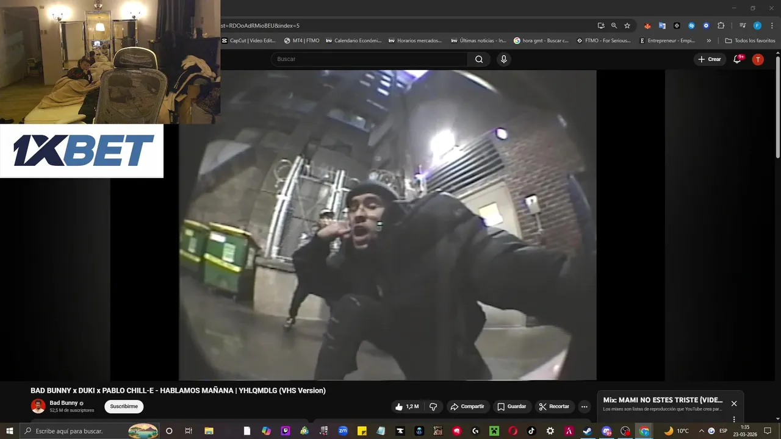
Task: Click the video title HABLAMOS MAÑANA
Action: coord(178,391)
